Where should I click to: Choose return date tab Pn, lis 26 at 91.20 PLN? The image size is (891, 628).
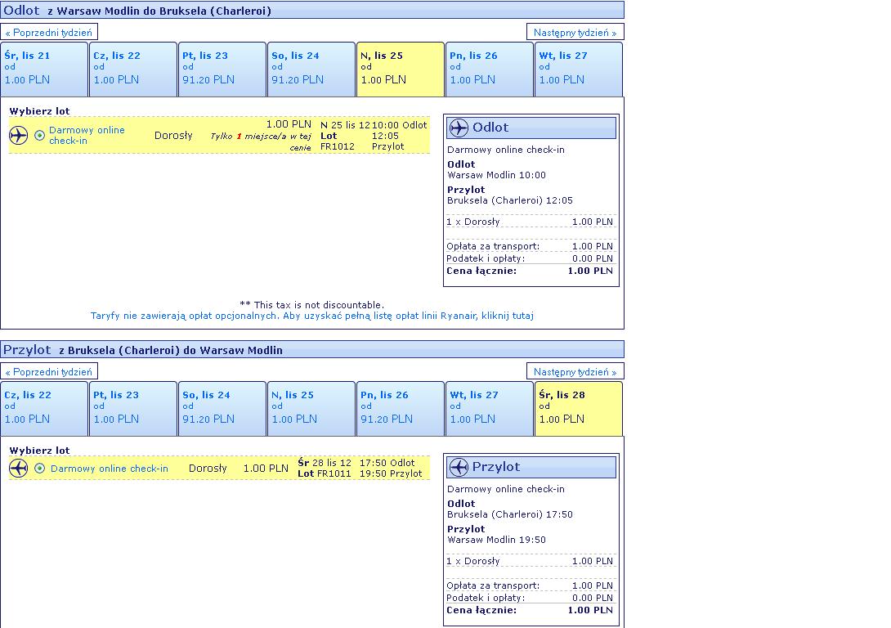[401, 409]
